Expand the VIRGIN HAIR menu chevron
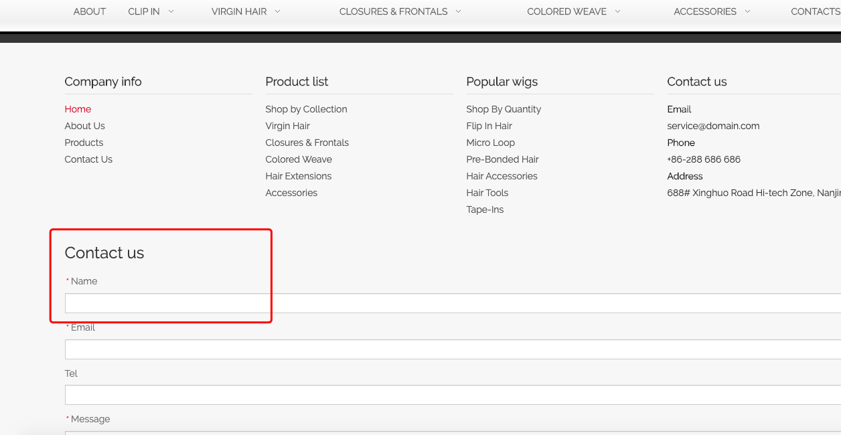This screenshot has height=435, width=841. pos(278,11)
